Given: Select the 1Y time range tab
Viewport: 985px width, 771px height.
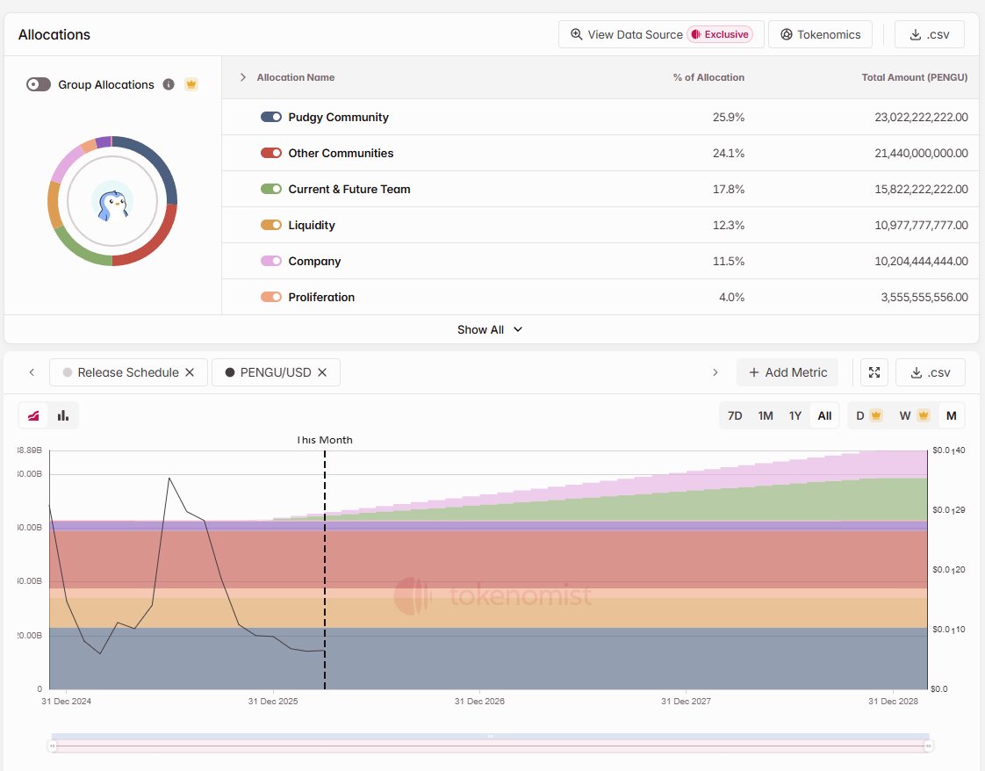Looking at the screenshot, I should 794,415.
